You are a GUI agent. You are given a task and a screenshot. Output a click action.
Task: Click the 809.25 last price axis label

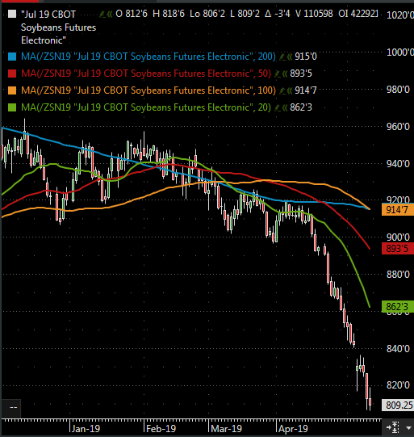[398, 405]
